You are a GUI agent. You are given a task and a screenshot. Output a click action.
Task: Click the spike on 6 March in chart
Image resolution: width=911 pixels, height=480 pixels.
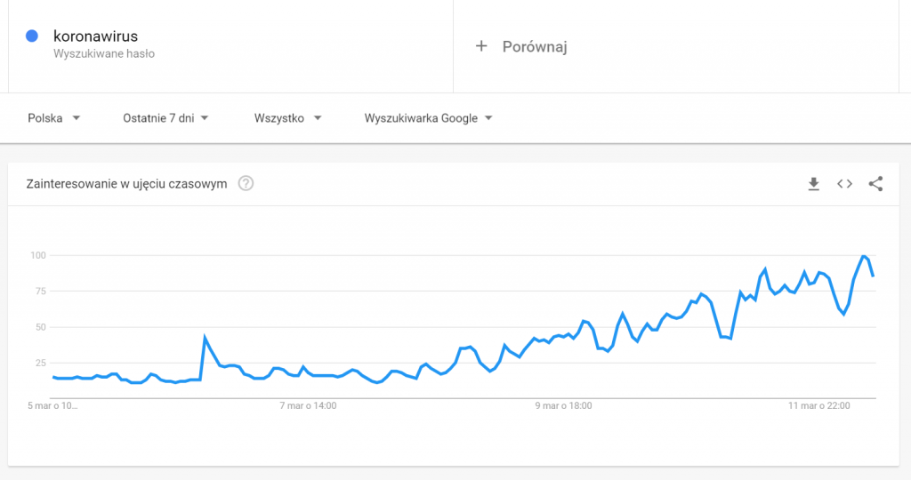205,337
